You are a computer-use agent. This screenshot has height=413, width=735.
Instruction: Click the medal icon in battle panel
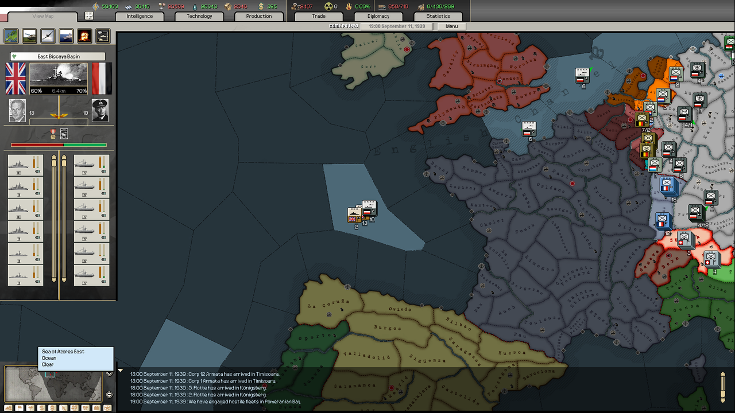54,134
